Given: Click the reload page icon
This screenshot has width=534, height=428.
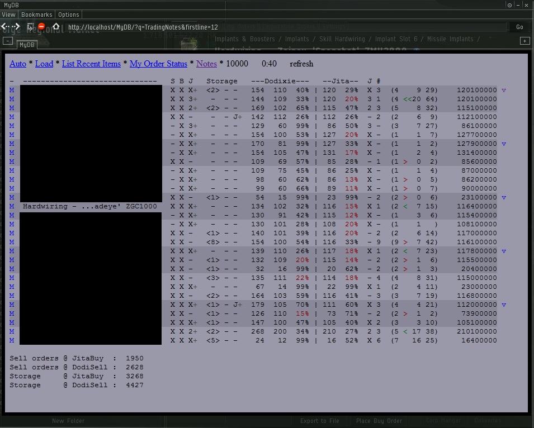Looking at the screenshot, I should point(31,26).
